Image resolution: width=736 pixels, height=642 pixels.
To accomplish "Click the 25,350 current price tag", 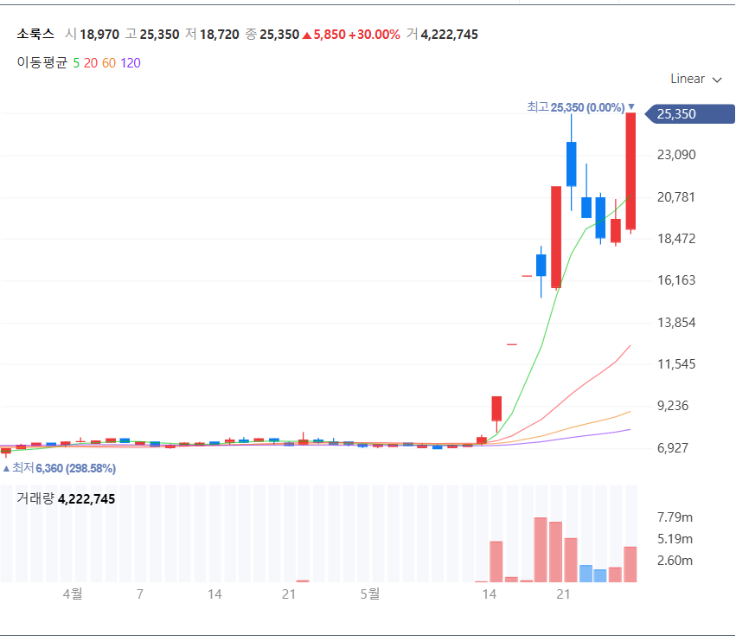I will click(x=690, y=114).
